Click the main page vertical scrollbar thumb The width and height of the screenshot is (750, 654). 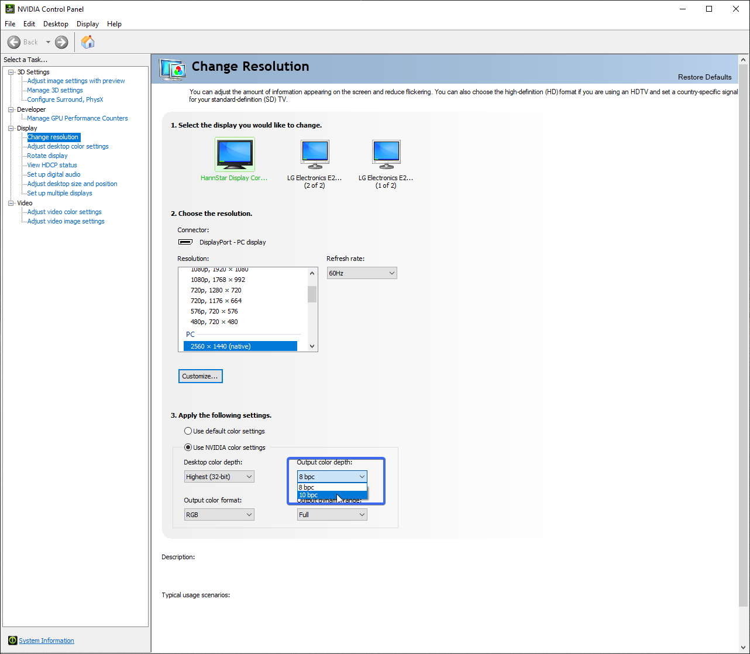coord(744,336)
